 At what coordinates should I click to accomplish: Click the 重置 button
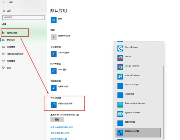[x=57, y=120]
